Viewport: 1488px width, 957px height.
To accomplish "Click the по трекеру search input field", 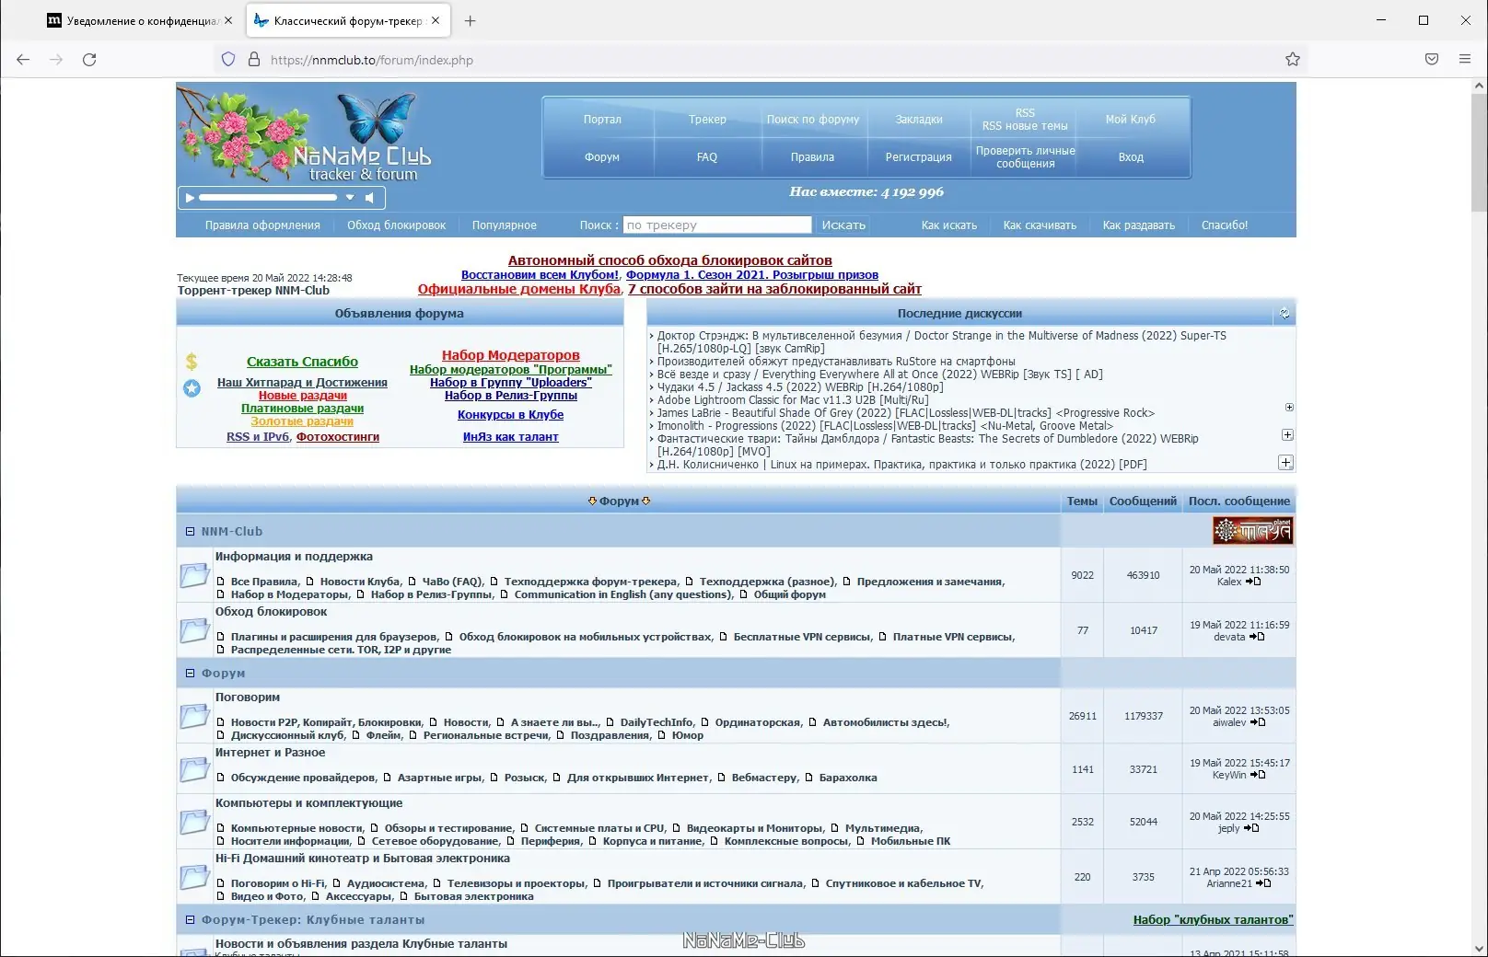I will click(x=716, y=225).
